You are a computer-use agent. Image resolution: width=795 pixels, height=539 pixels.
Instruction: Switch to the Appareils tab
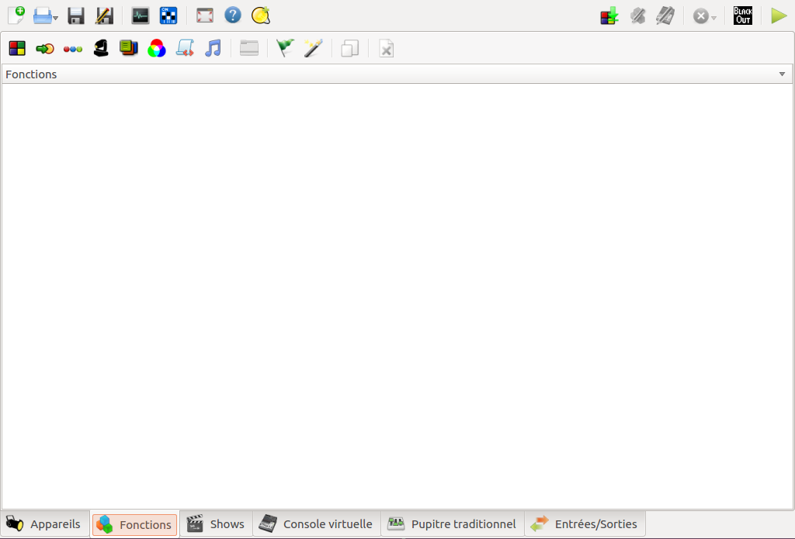44,523
